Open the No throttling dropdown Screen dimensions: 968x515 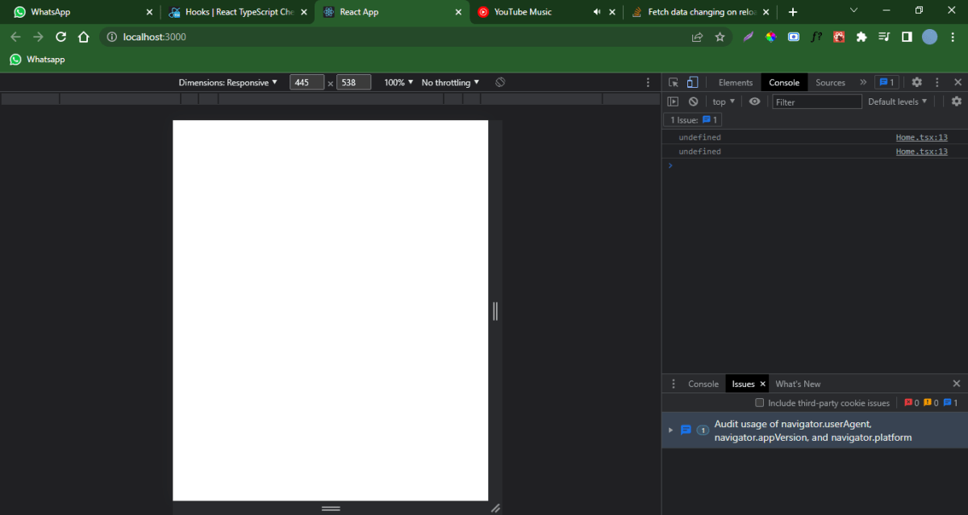[449, 81]
